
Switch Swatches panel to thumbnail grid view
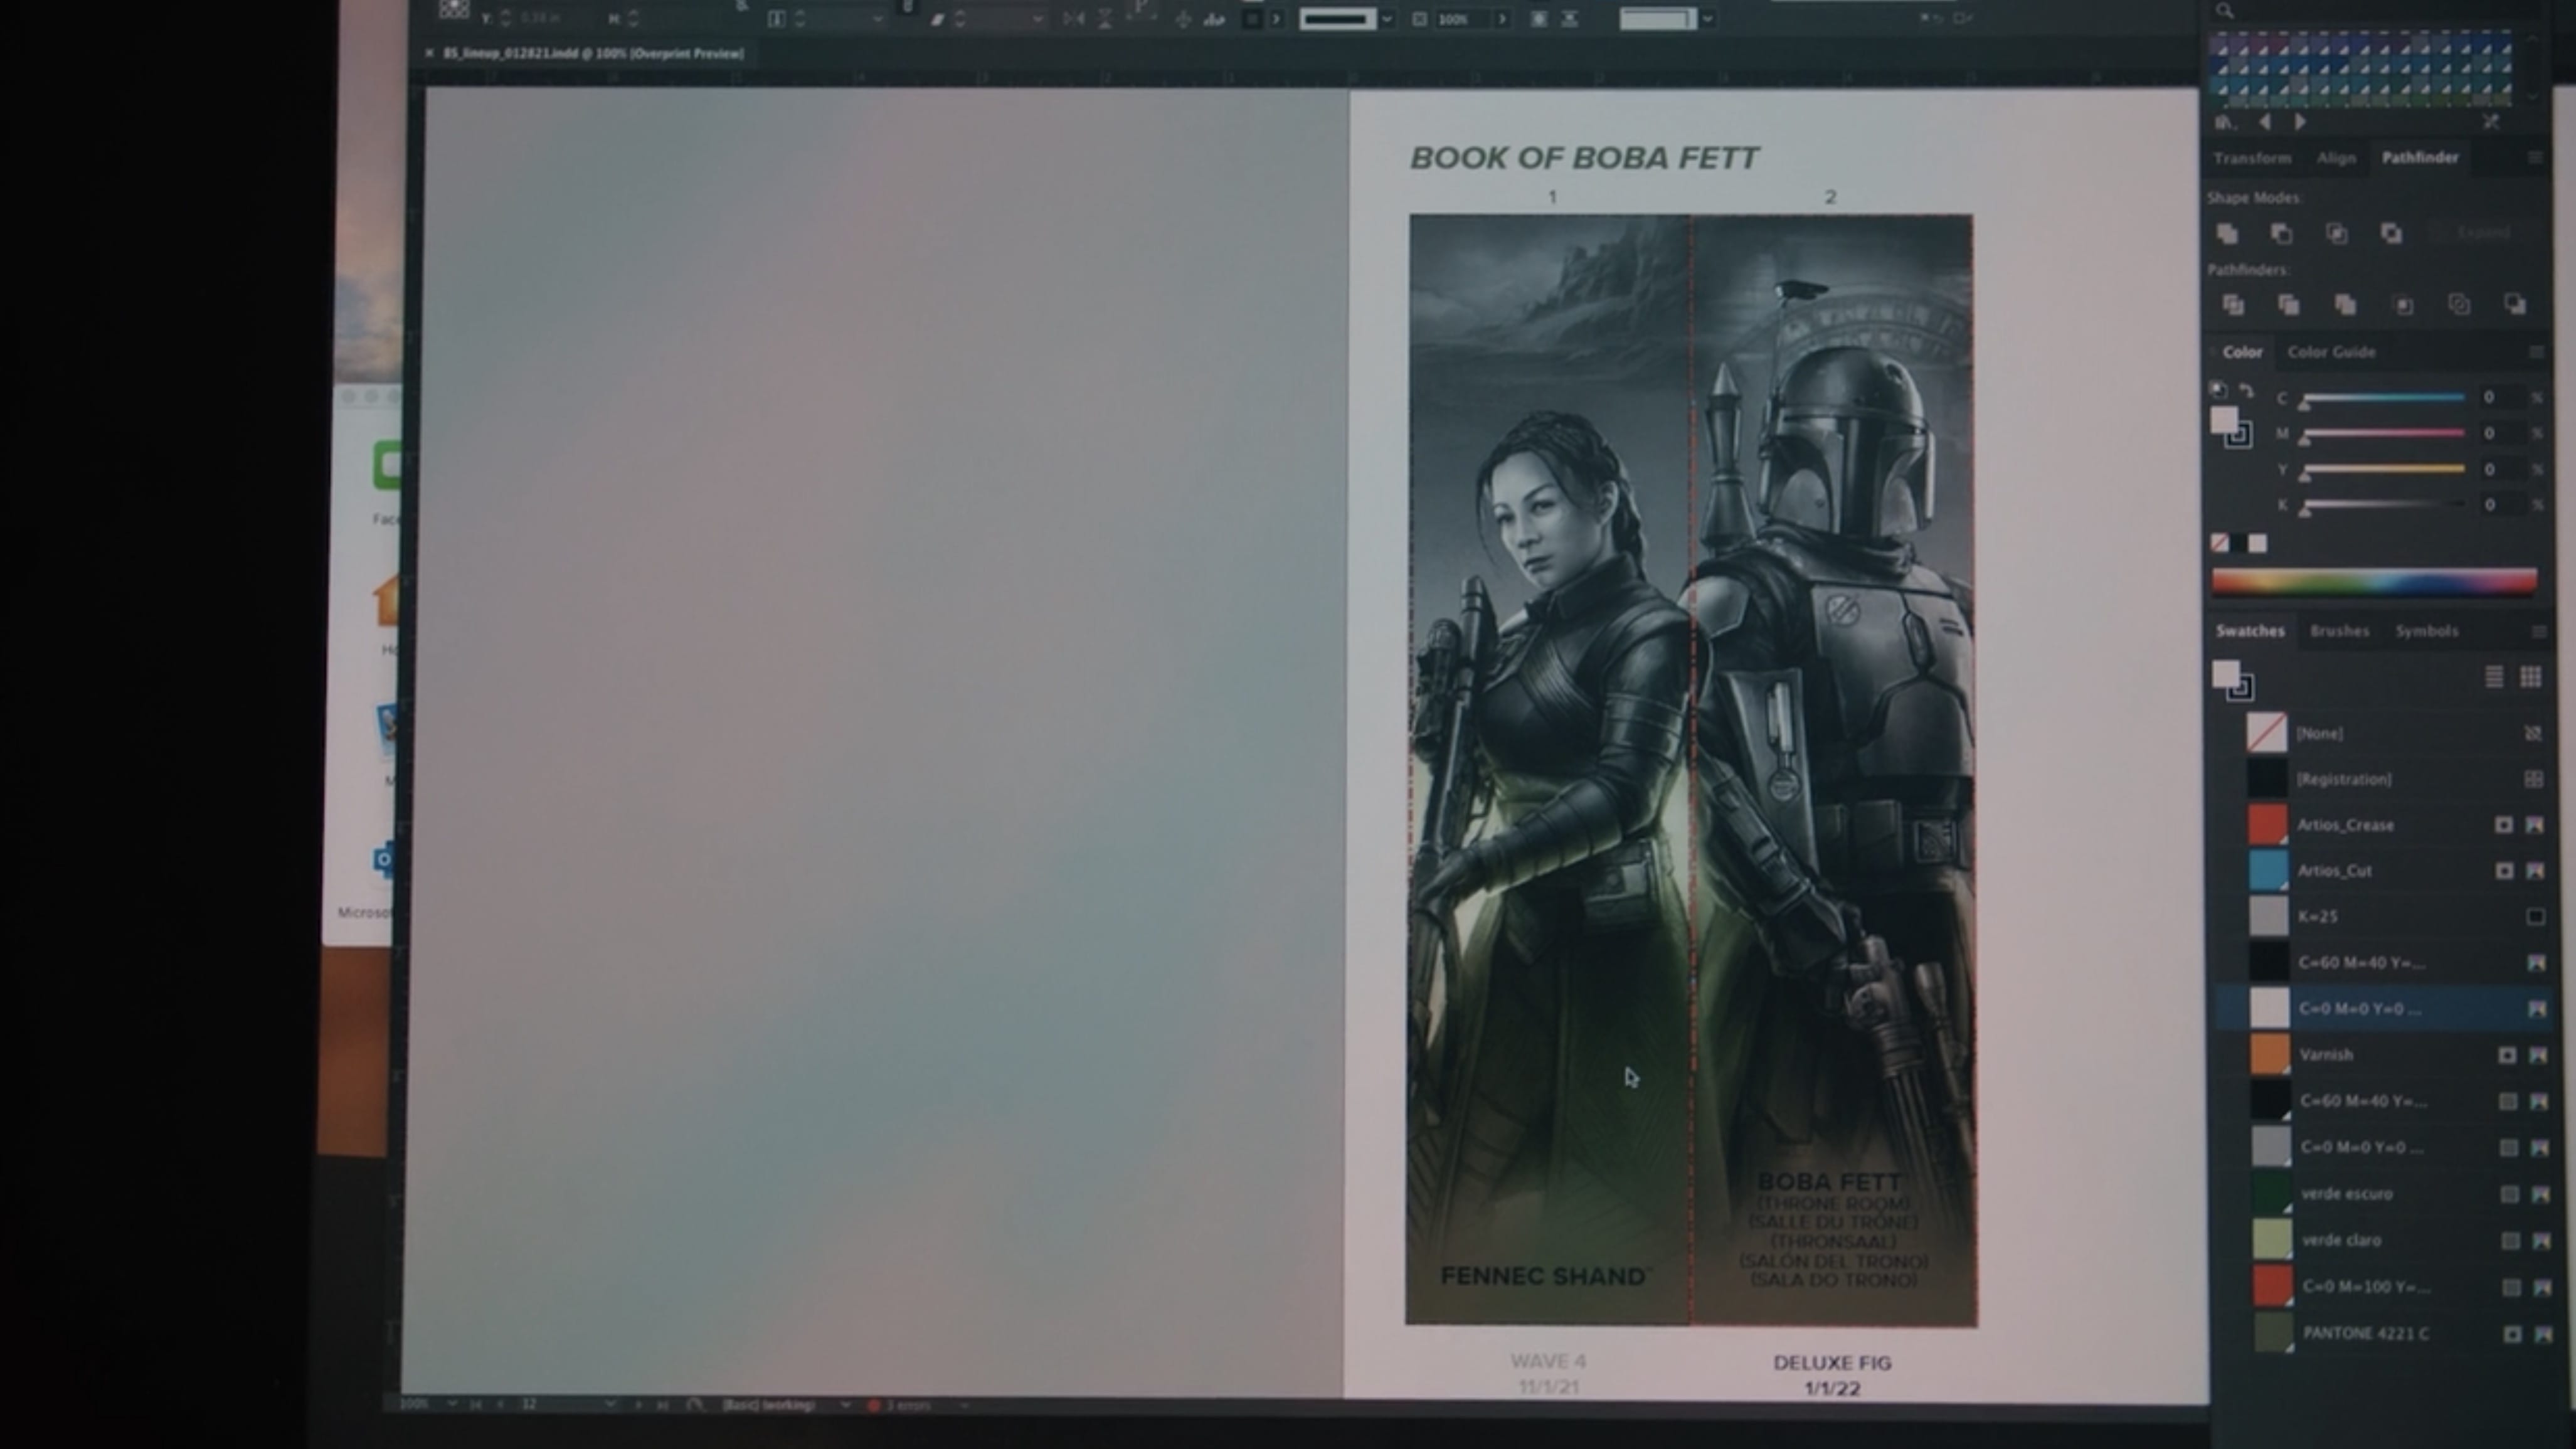click(2530, 677)
